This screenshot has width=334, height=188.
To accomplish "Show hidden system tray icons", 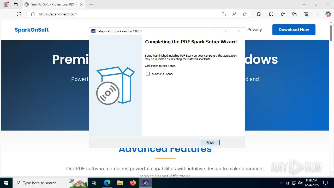I will tap(281, 183).
